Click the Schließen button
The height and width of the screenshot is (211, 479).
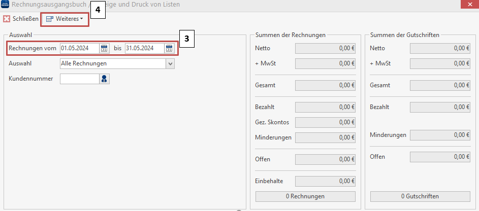point(21,19)
